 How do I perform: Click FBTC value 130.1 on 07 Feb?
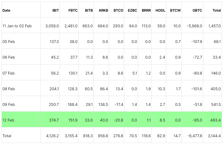coord(73,73)
